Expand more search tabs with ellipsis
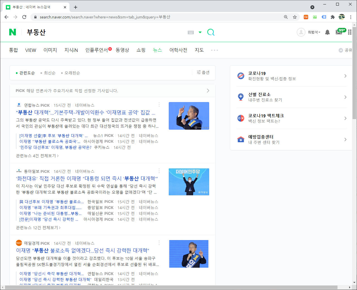 (x=214, y=50)
